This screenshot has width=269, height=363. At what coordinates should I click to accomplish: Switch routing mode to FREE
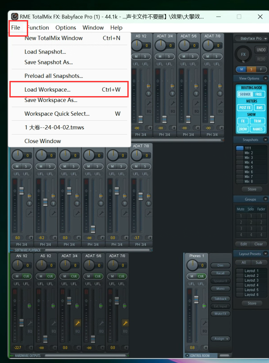point(259,94)
